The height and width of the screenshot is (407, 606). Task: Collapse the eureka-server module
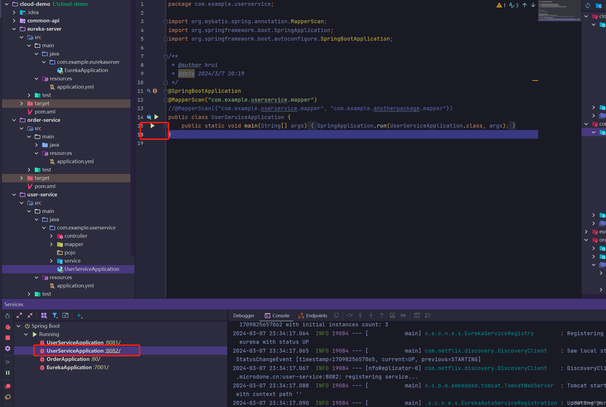[14, 29]
